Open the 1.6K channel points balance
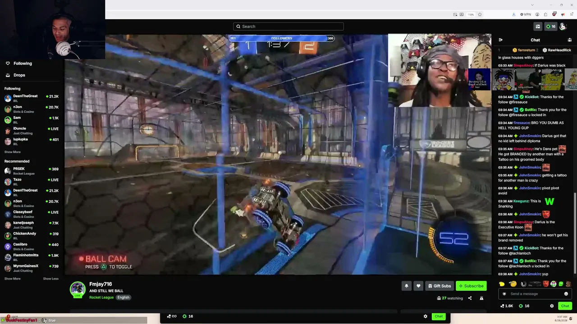 click(507, 306)
